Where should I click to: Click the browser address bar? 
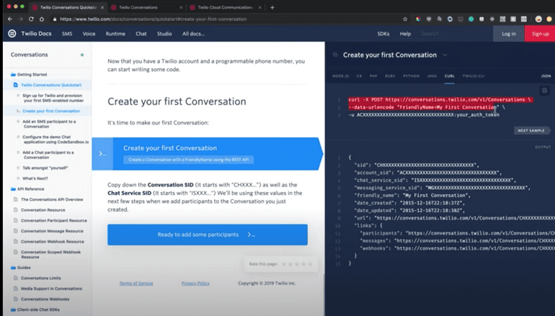click(x=226, y=19)
